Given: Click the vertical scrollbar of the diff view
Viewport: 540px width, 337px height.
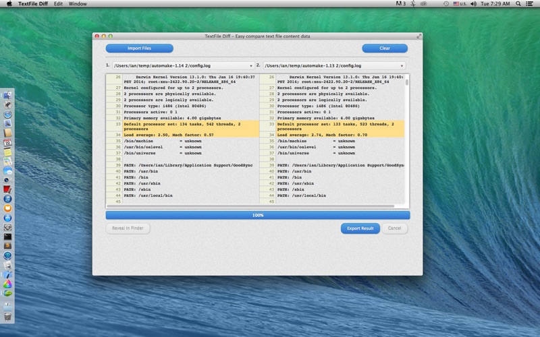Looking at the screenshot, I should pos(407,82).
